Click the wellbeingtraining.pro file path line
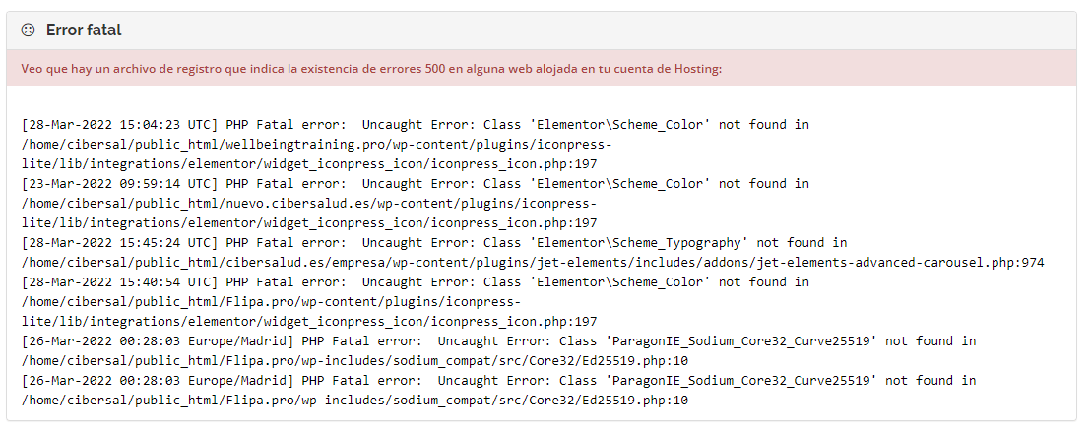This screenshot has height=432, width=1091. click(x=317, y=145)
